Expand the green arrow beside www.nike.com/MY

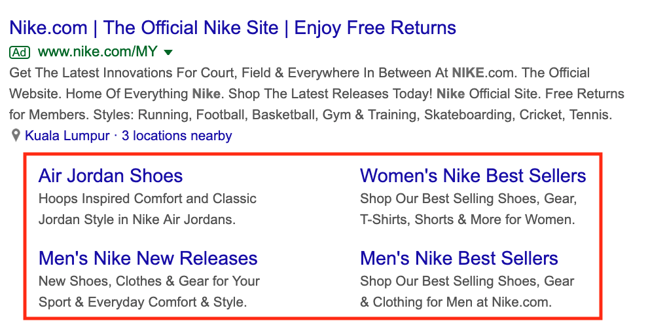pos(168,52)
